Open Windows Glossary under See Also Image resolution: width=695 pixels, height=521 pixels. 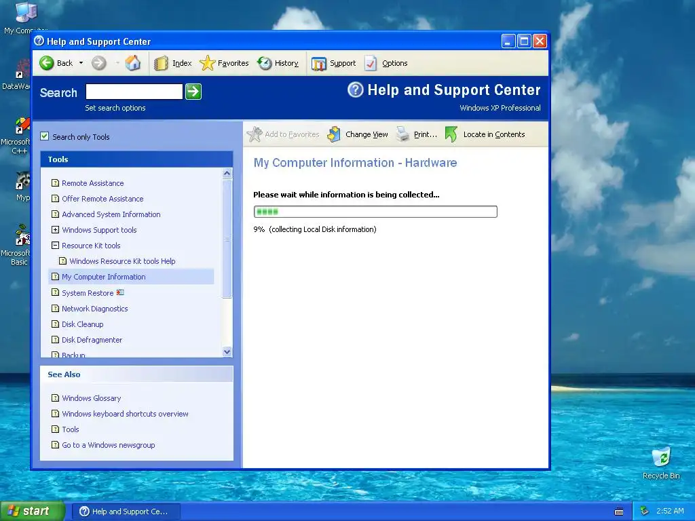point(92,398)
